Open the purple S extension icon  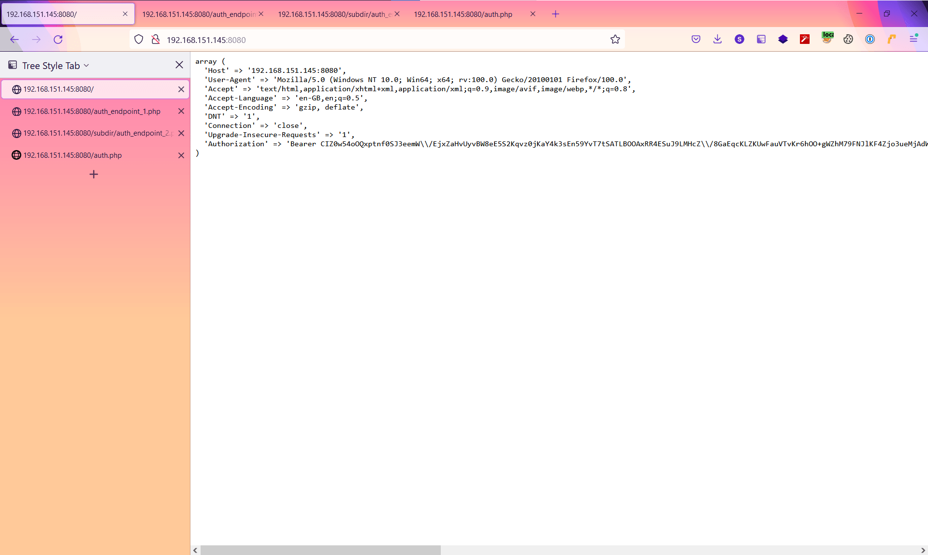click(x=739, y=40)
